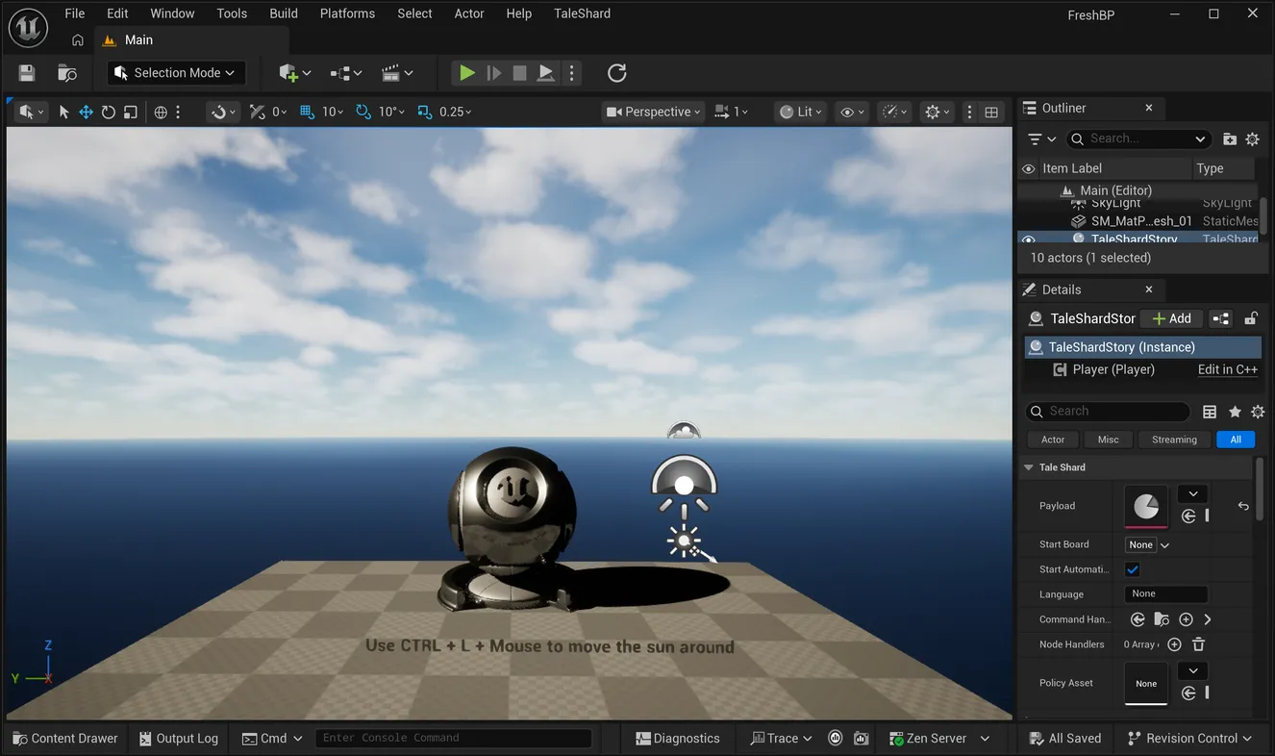Image resolution: width=1275 pixels, height=756 pixels.
Task: Open the Add content cube-plus dropdown
Action: click(295, 73)
